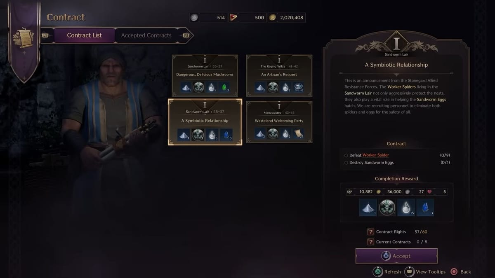
Task: Accept the selected contract
Action: 396,256
